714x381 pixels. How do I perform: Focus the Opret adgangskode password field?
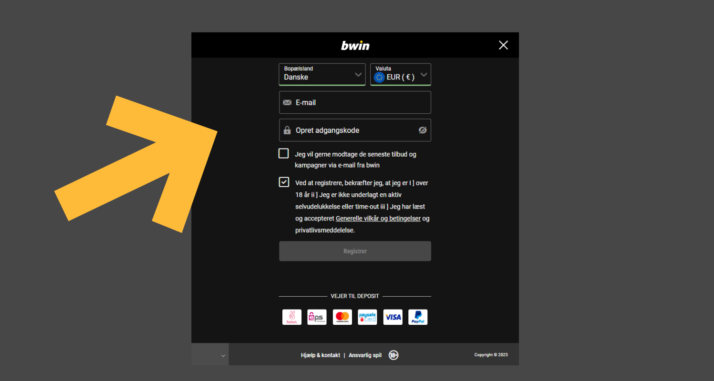point(355,130)
